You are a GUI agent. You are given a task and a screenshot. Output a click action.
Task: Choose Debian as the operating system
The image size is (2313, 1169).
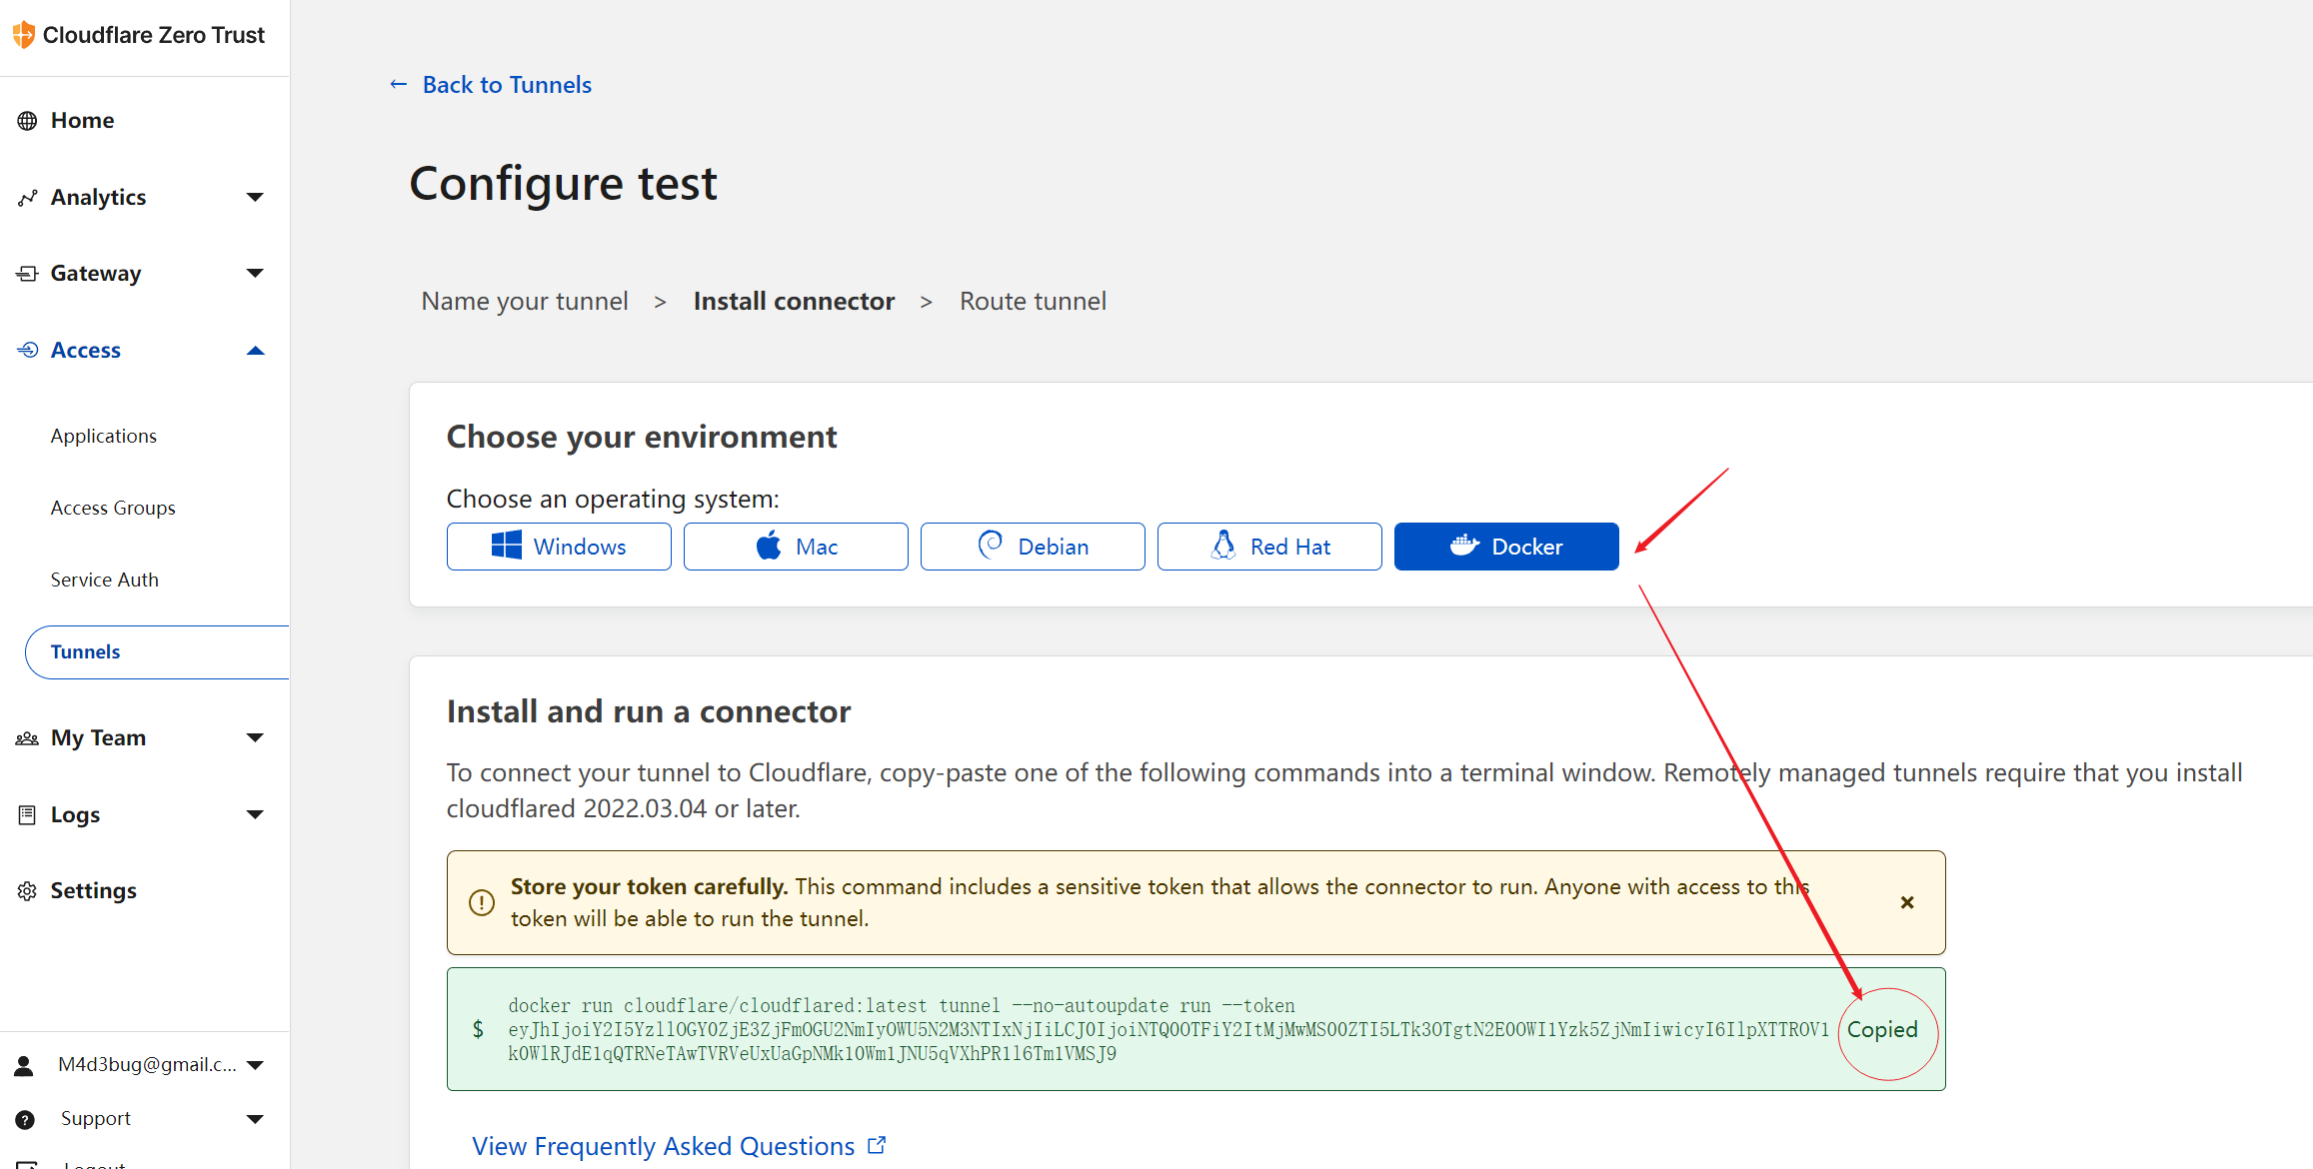click(1033, 547)
